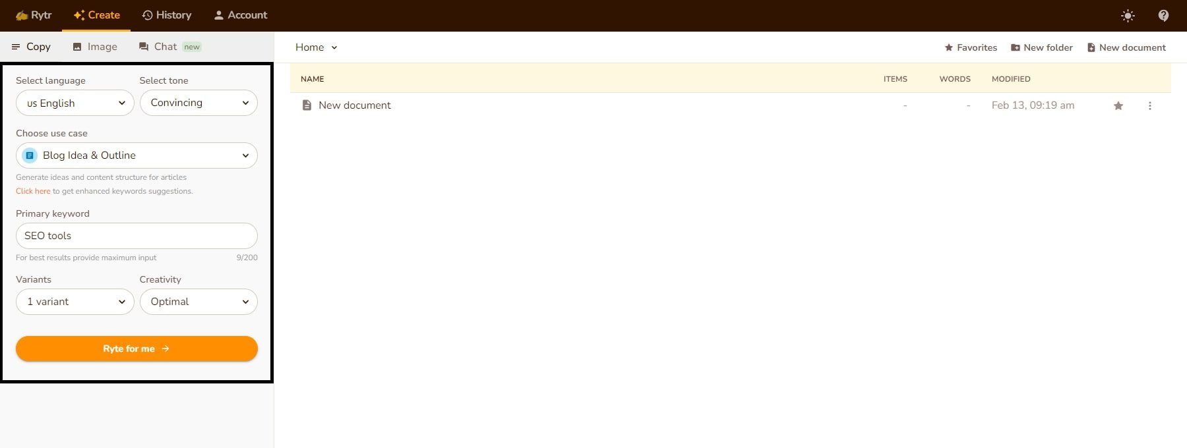Open the help question mark icon
1187x448 pixels.
click(1163, 16)
